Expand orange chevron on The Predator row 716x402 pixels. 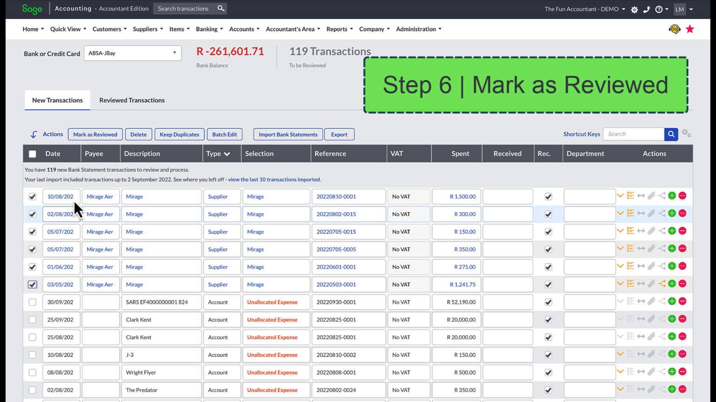(x=620, y=389)
